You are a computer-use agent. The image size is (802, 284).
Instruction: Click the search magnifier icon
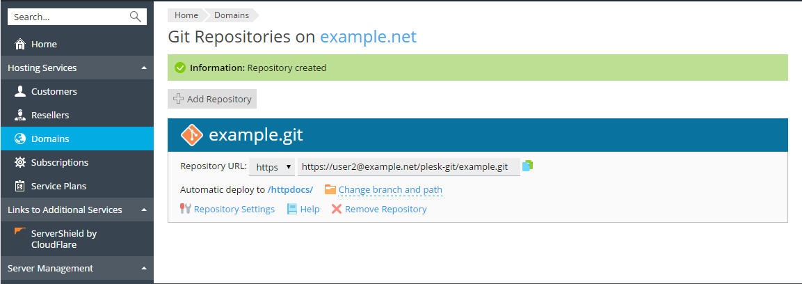click(135, 17)
